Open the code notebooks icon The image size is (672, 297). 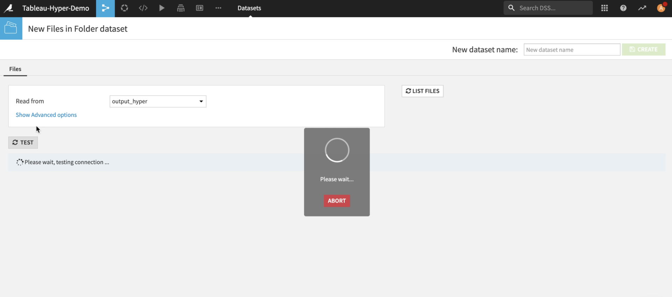click(x=143, y=8)
